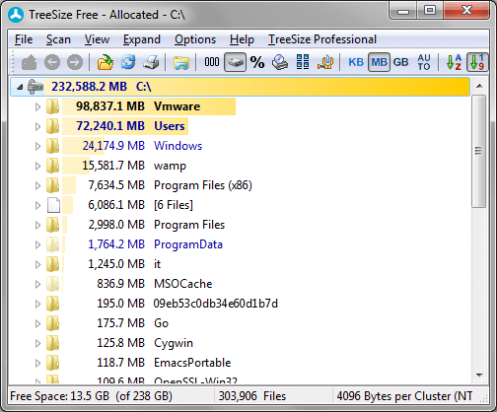Switch size unit to GB
The height and width of the screenshot is (412, 497).
400,62
